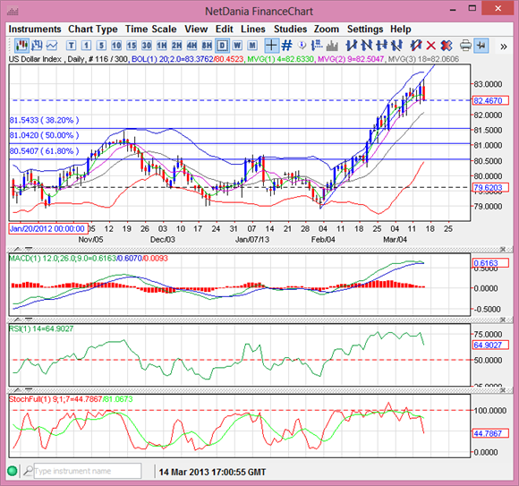The width and height of the screenshot is (519, 486).
Task: Click the magenta MVG(2) 9=82.5047 legend
Action: [351, 59]
